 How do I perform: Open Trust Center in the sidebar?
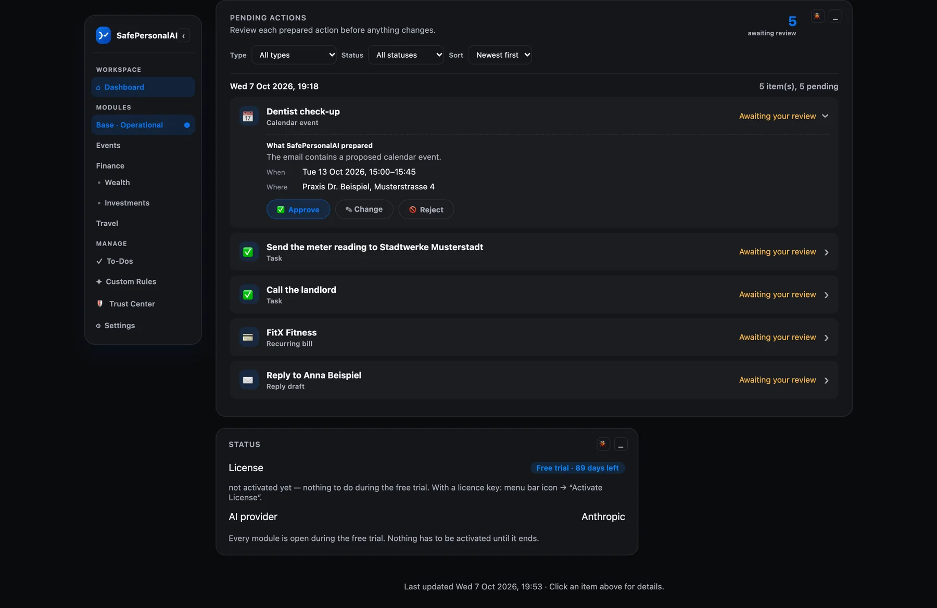pos(143,304)
